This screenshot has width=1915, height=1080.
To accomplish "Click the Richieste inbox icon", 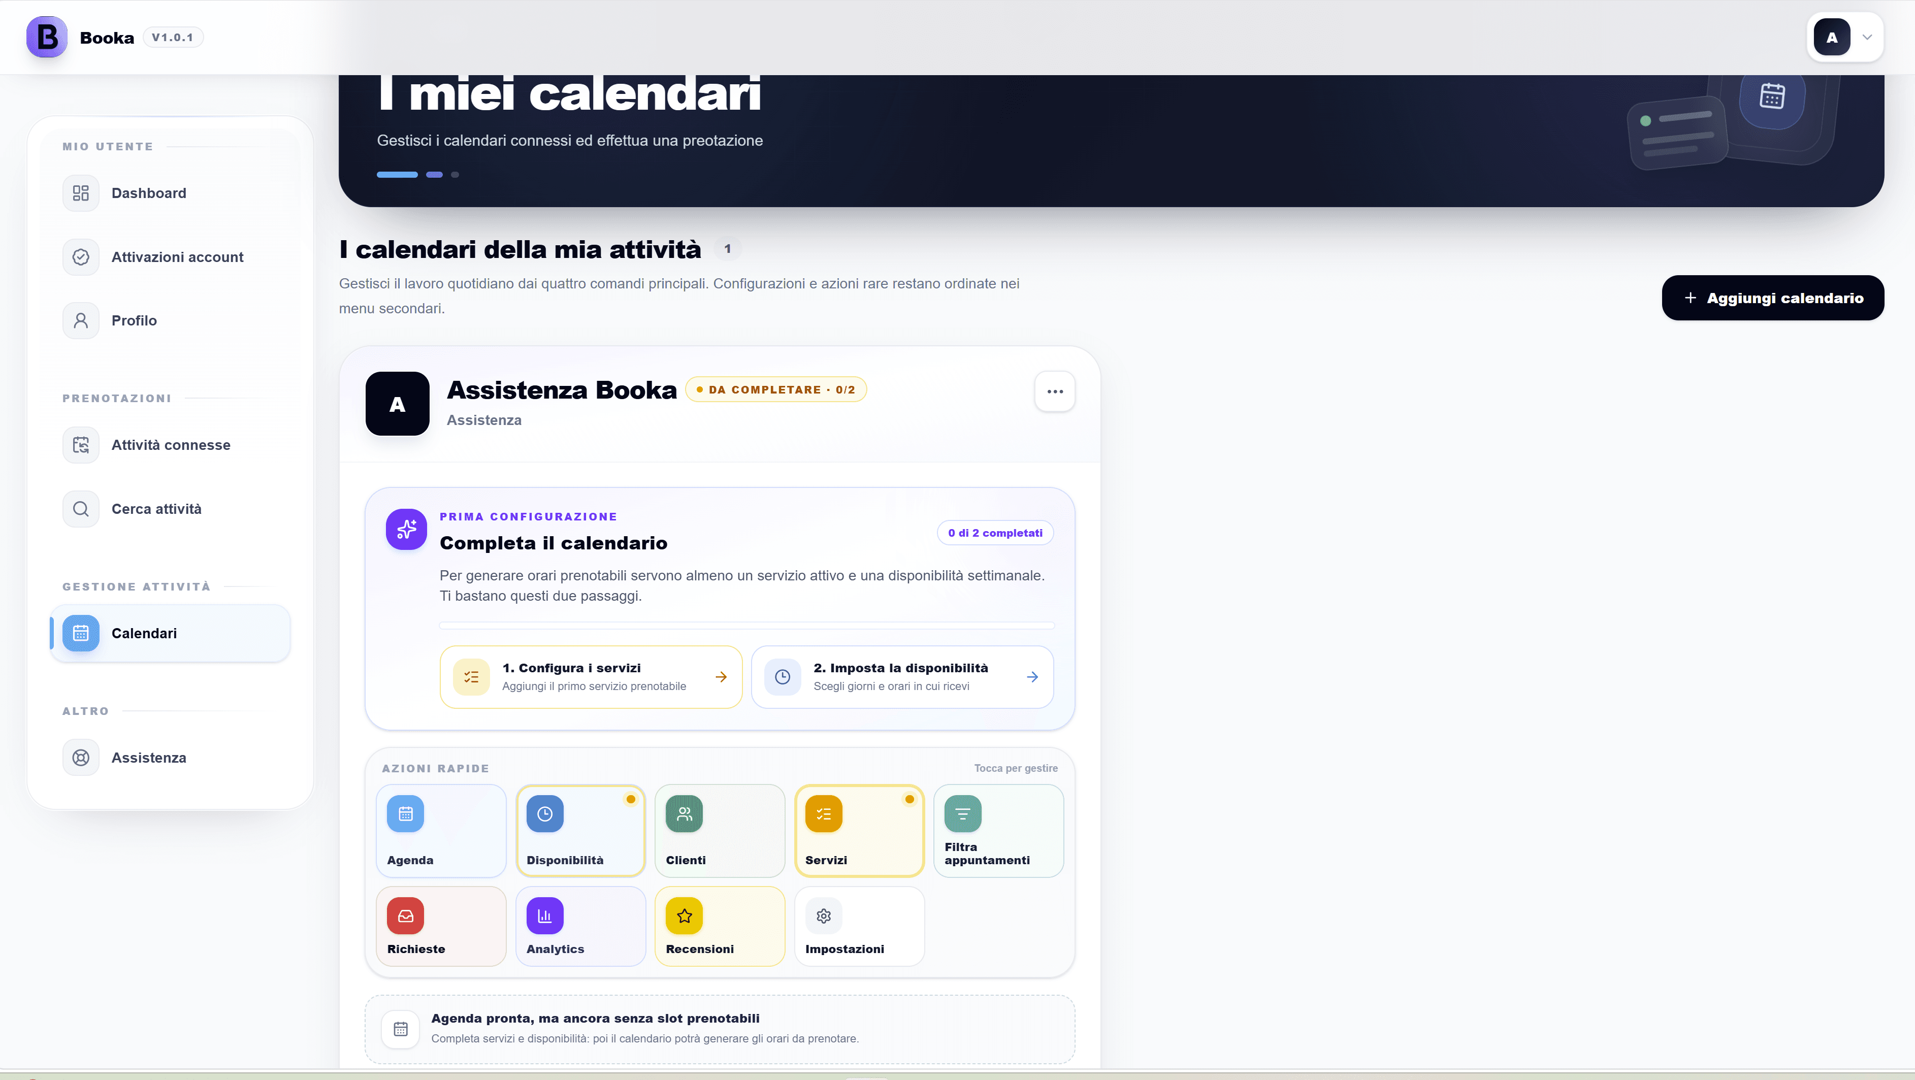I will click(406, 915).
